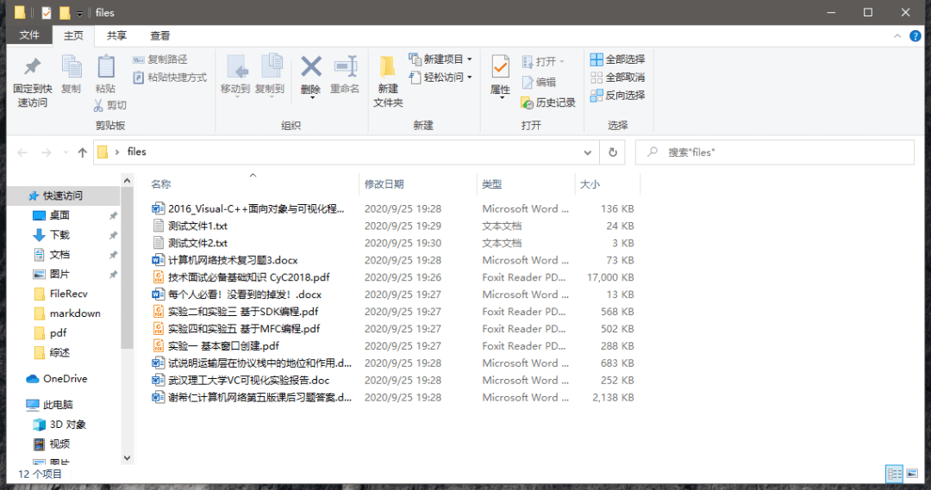Expand the address bar history dropdown

(x=587, y=152)
